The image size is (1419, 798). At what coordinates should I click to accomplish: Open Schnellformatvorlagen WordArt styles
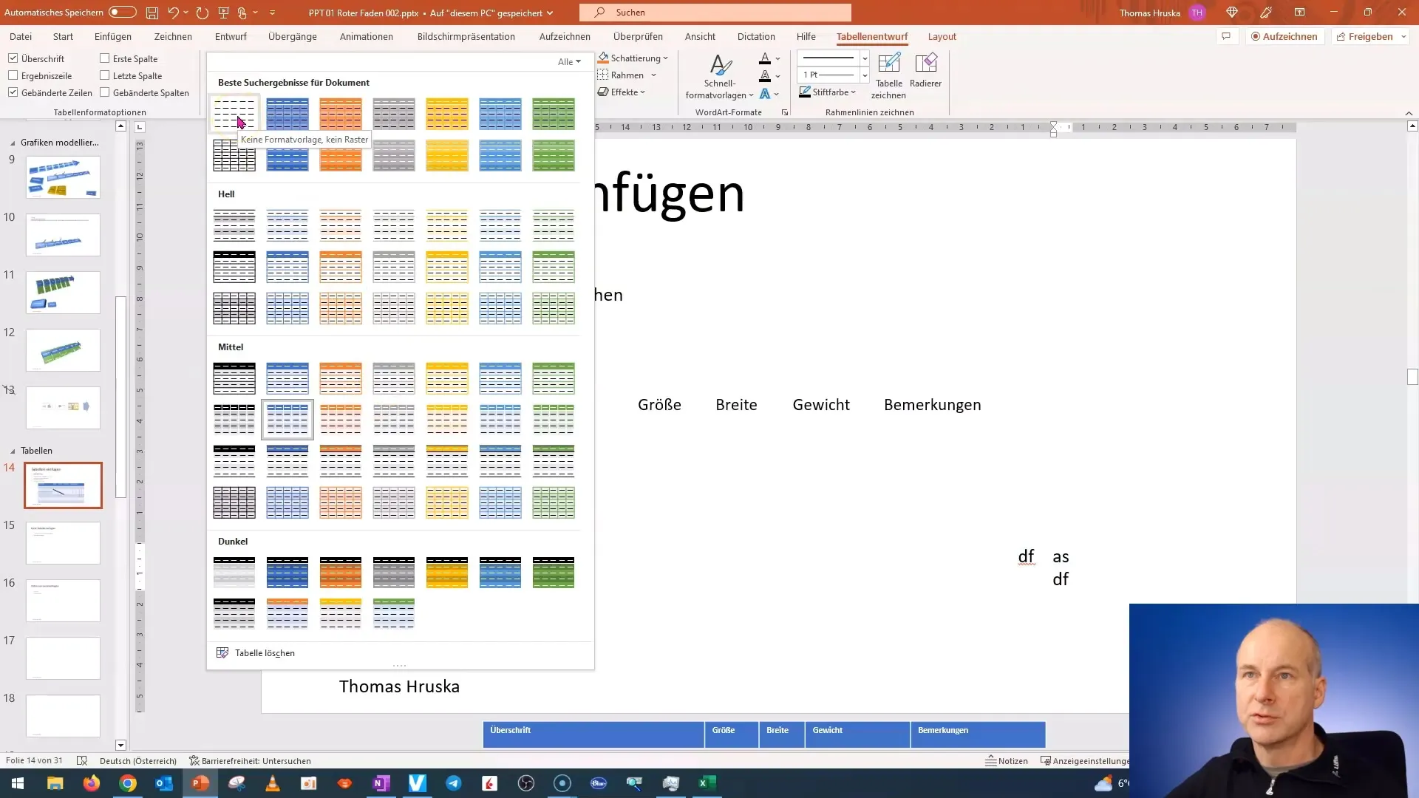point(719,76)
